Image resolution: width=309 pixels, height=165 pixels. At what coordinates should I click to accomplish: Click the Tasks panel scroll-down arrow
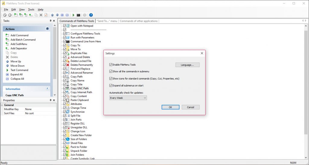click(x=55, y=95)
